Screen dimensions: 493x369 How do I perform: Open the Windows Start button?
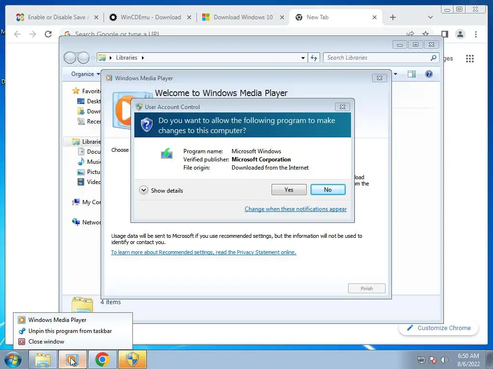pos(13,359)
